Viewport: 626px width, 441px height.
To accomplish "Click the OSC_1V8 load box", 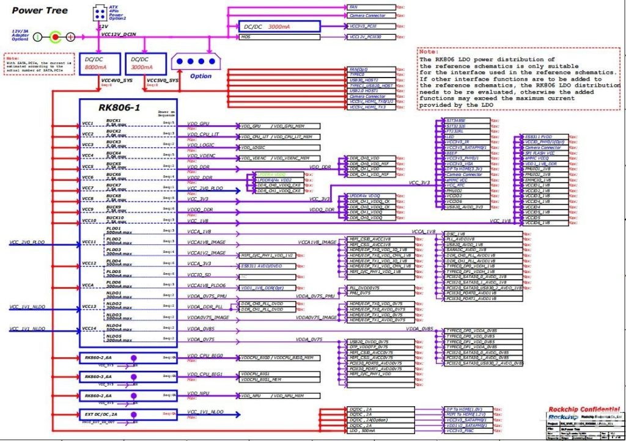I will (484, 234).
